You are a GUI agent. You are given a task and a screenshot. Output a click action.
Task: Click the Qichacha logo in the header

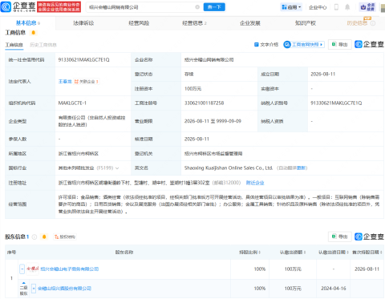point(18,7)
